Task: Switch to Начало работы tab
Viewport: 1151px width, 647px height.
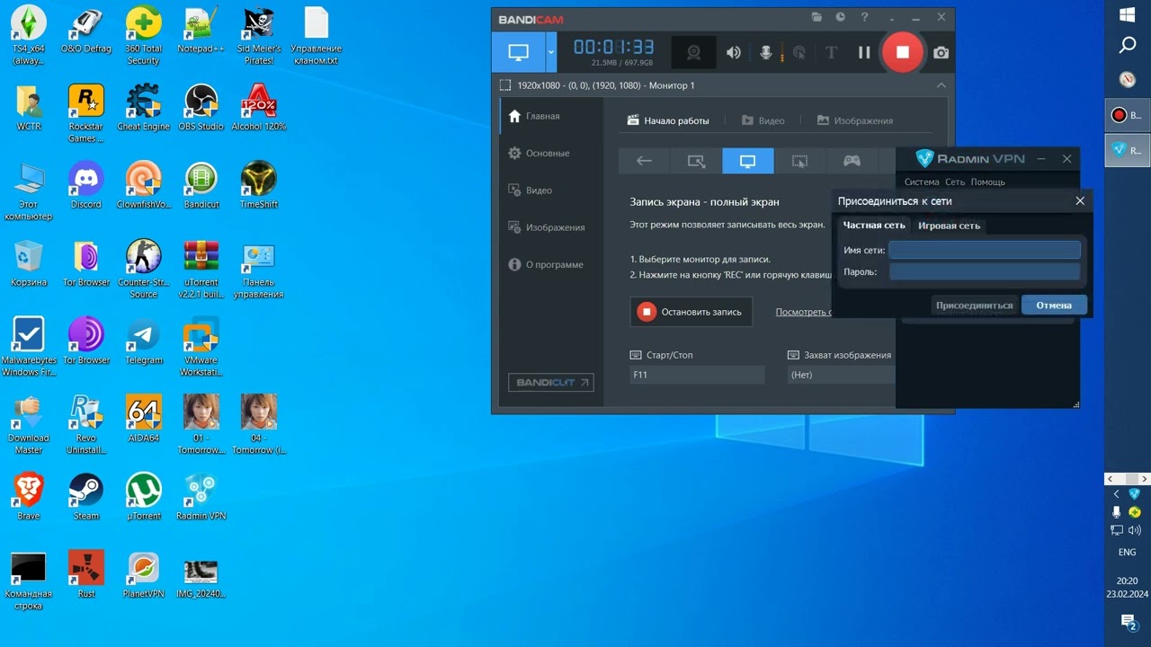Action: pos(668,120)
